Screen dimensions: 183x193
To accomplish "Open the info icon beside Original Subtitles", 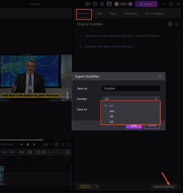I will point(176,24).
